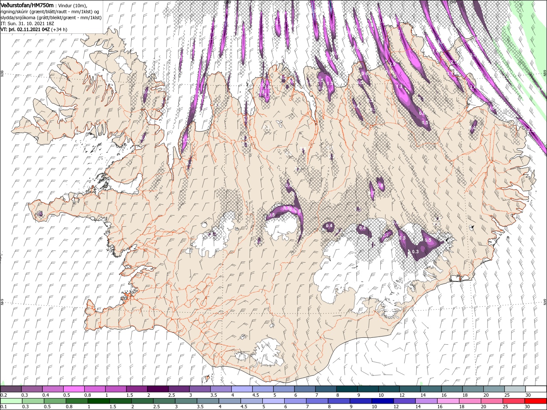The image size is (547, 410).
Task: Select the violet 12 swatch in the lower scale
Action: pos(404,401)
